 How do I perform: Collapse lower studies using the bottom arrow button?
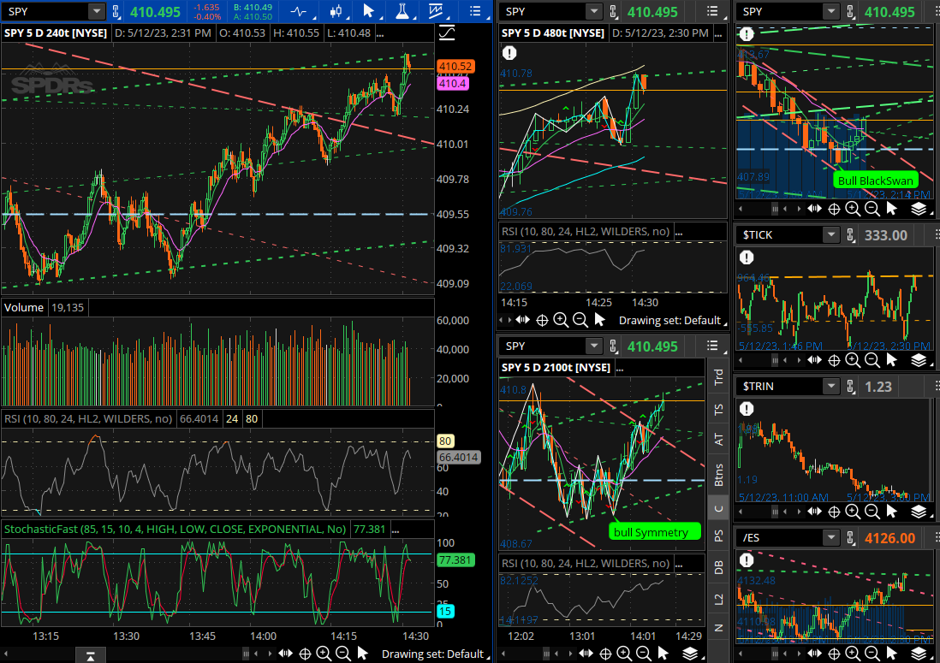point(91,655)
